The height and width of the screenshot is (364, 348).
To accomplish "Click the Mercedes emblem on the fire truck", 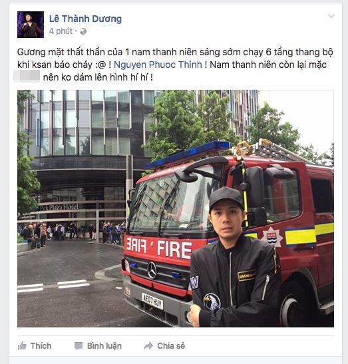I will click(x=152, y=270).
